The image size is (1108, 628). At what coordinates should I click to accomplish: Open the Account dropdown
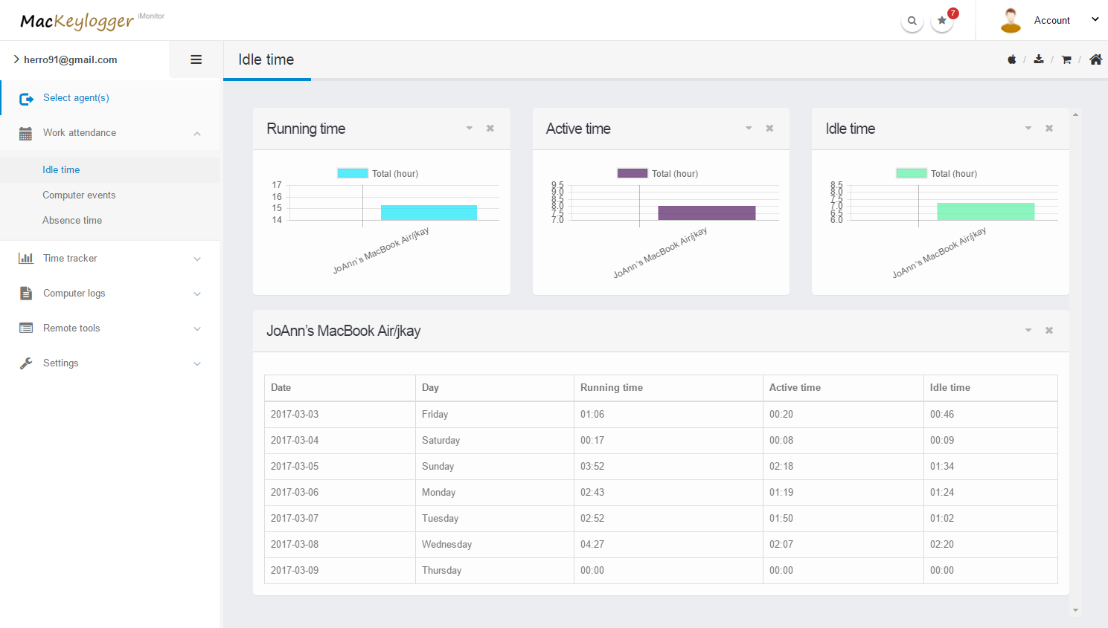coord(1051,21)
